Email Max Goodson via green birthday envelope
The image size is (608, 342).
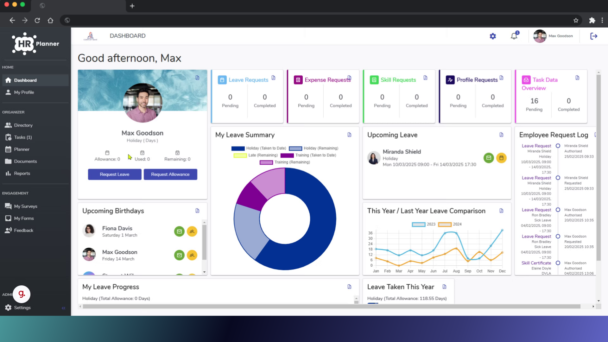(179, 255)
